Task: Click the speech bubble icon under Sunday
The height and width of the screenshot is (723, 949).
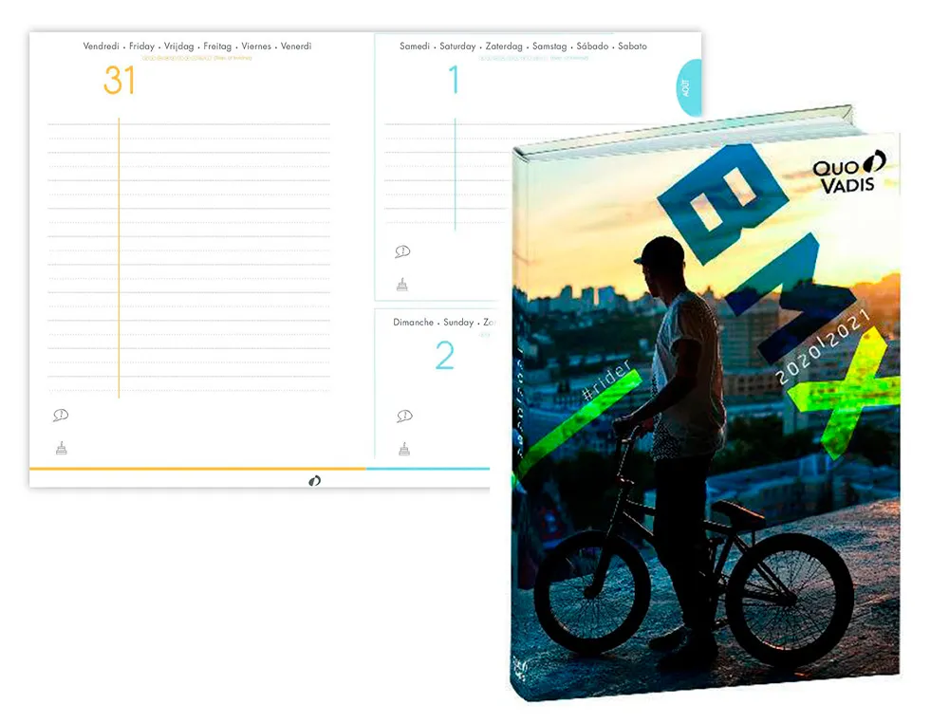Action: (404, 416)
